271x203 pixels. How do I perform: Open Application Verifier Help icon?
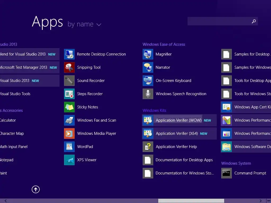[x=148, y=147]
